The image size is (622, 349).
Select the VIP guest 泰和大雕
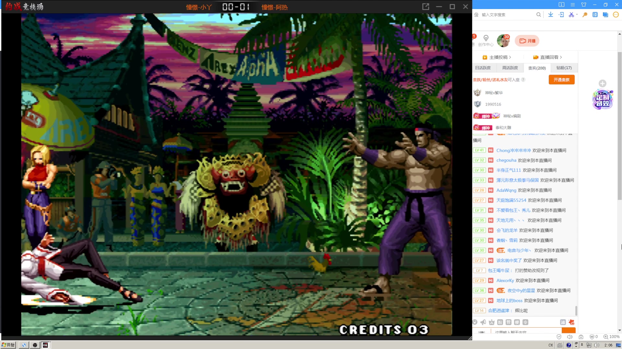click(503, 128)
